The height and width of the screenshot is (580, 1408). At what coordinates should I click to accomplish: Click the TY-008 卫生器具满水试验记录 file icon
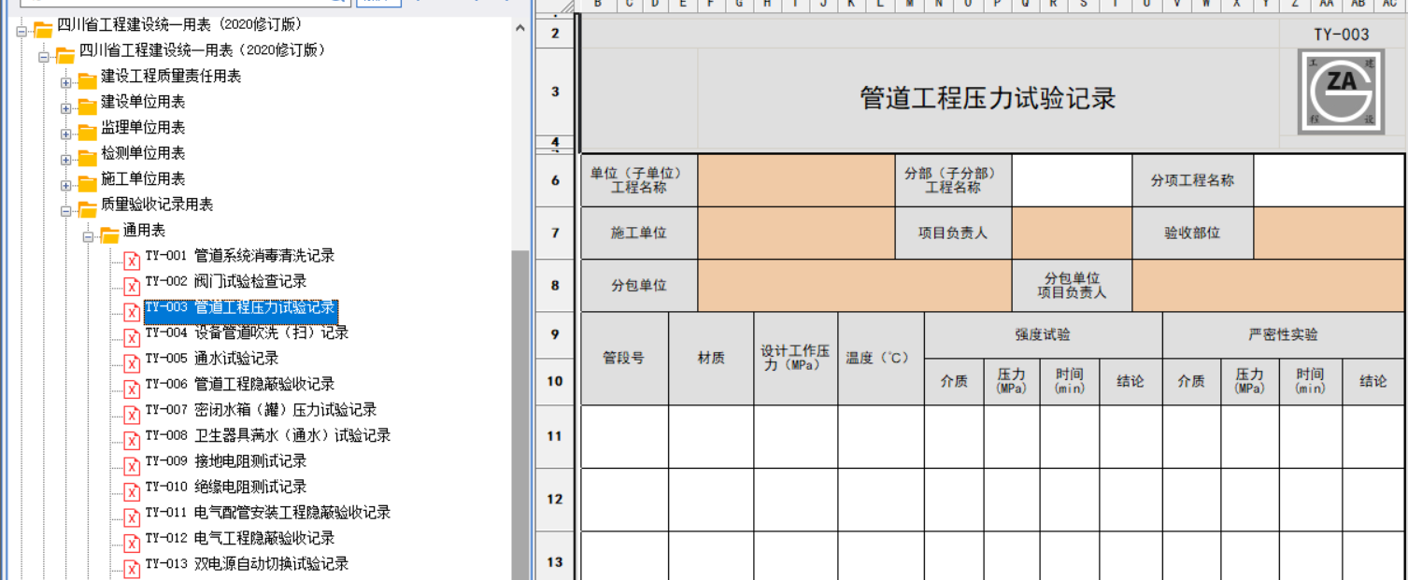point(132,440)
